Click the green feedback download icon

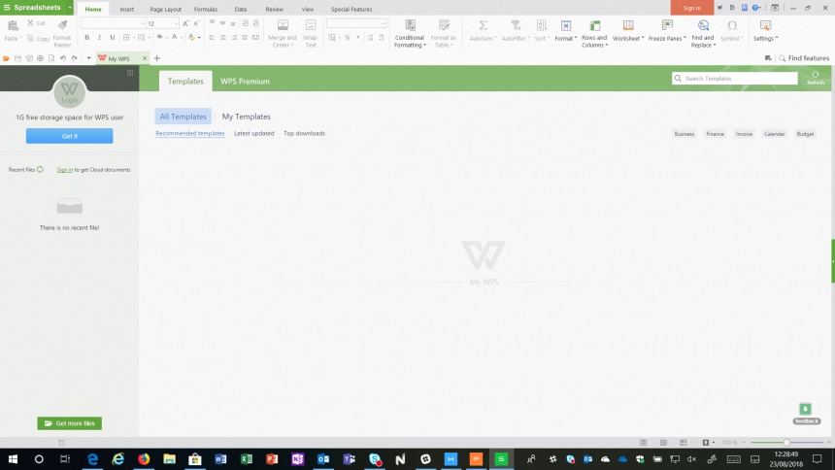click(x=805, y=409)
